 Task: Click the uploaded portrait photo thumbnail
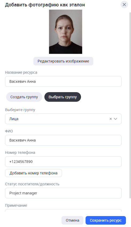point(65,32)
